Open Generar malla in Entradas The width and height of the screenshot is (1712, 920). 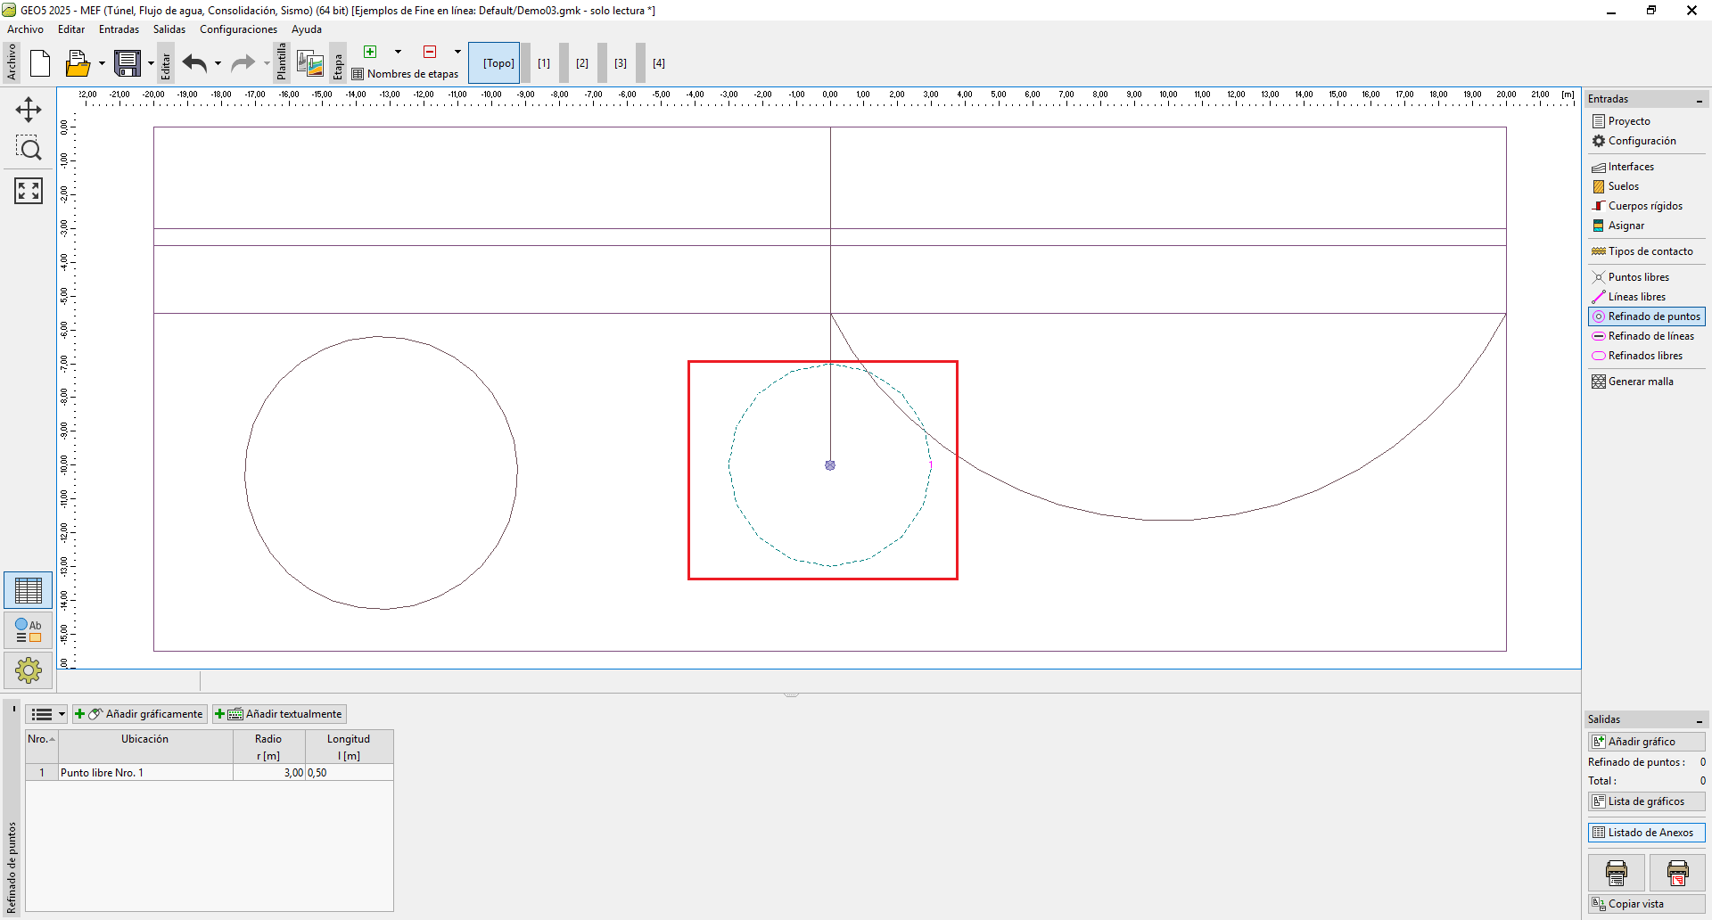tap(1640, 382)
